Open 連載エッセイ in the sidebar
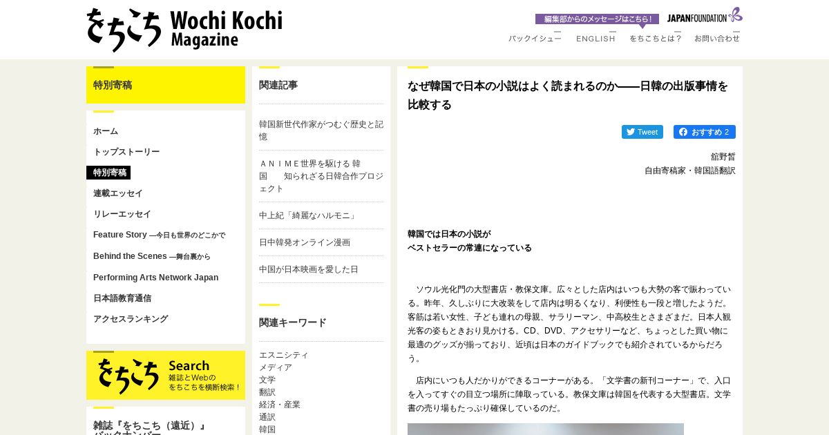 pyautogui.click(x=118, y=193)
